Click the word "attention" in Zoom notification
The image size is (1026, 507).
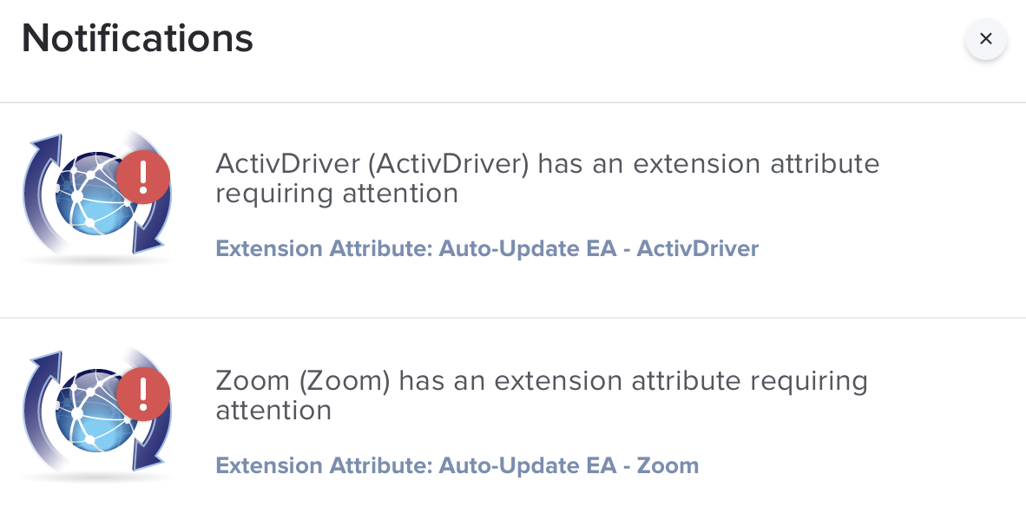pos(273,410)
